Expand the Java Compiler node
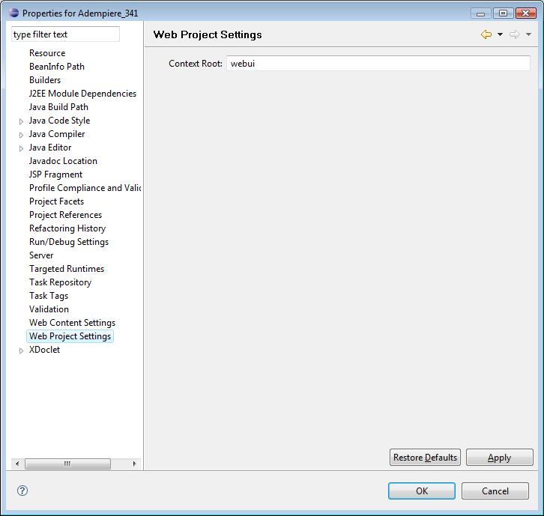This screenshot has width=544, height=516. 21,135
